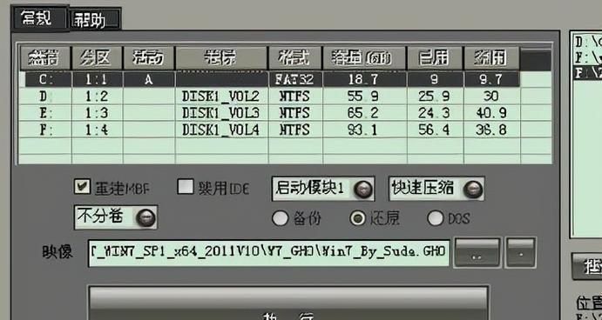
Task: Click the 40.9 free space cell
Action: [492, 113]
